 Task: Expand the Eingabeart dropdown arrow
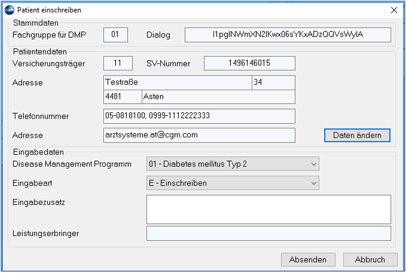pos(314,183)
